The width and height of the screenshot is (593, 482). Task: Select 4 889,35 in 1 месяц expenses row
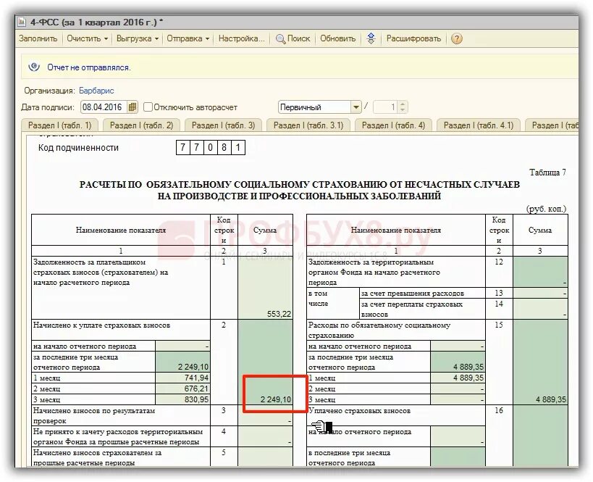click(x=458, y=378)
